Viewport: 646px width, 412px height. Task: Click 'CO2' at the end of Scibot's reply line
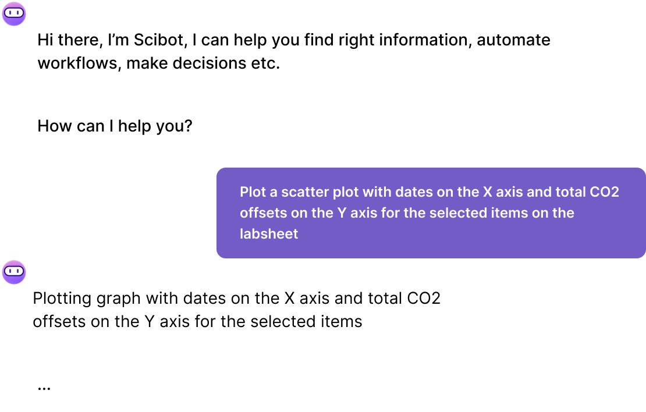424,299
